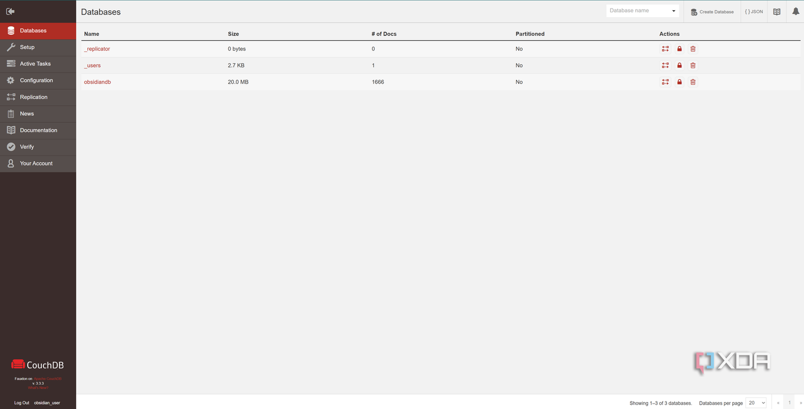Open the Databases per page selector

(757, 403)
